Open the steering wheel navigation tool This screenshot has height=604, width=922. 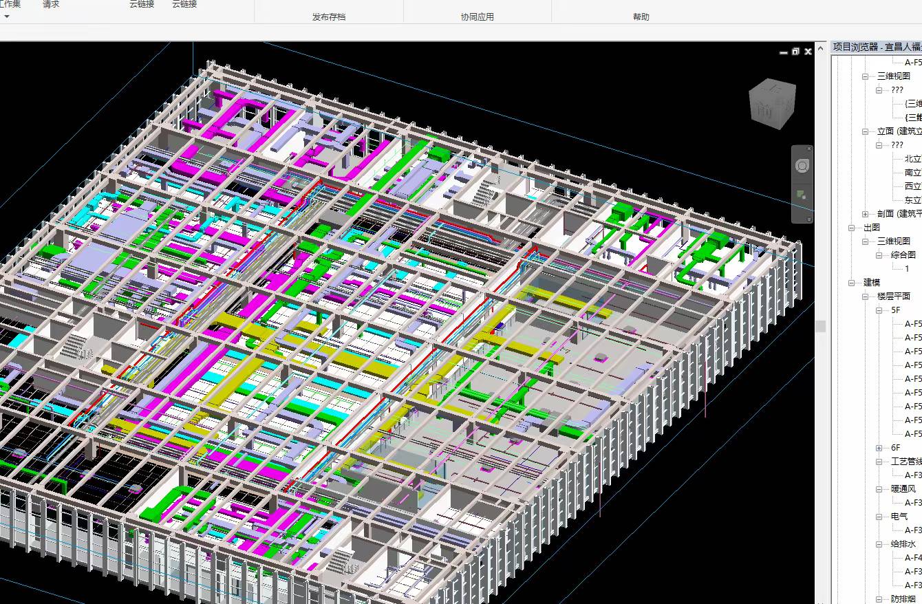coord(802,166)
